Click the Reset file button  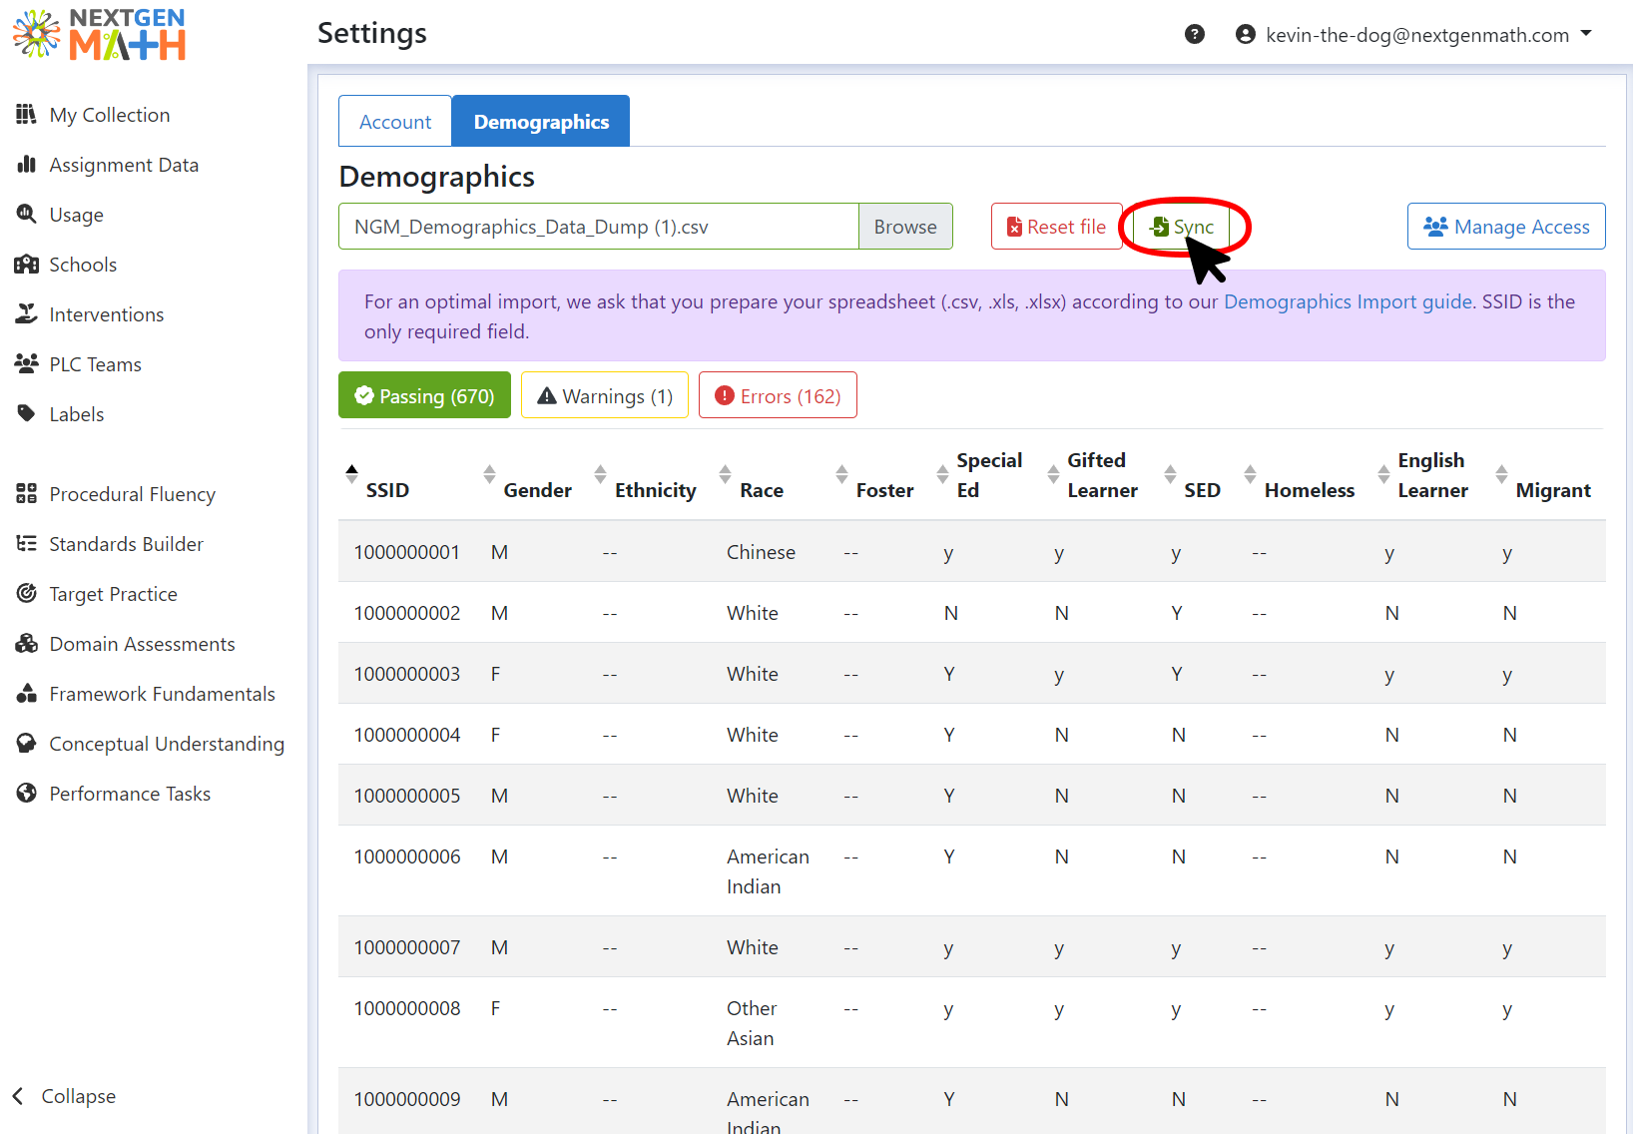click(1056, 227)
